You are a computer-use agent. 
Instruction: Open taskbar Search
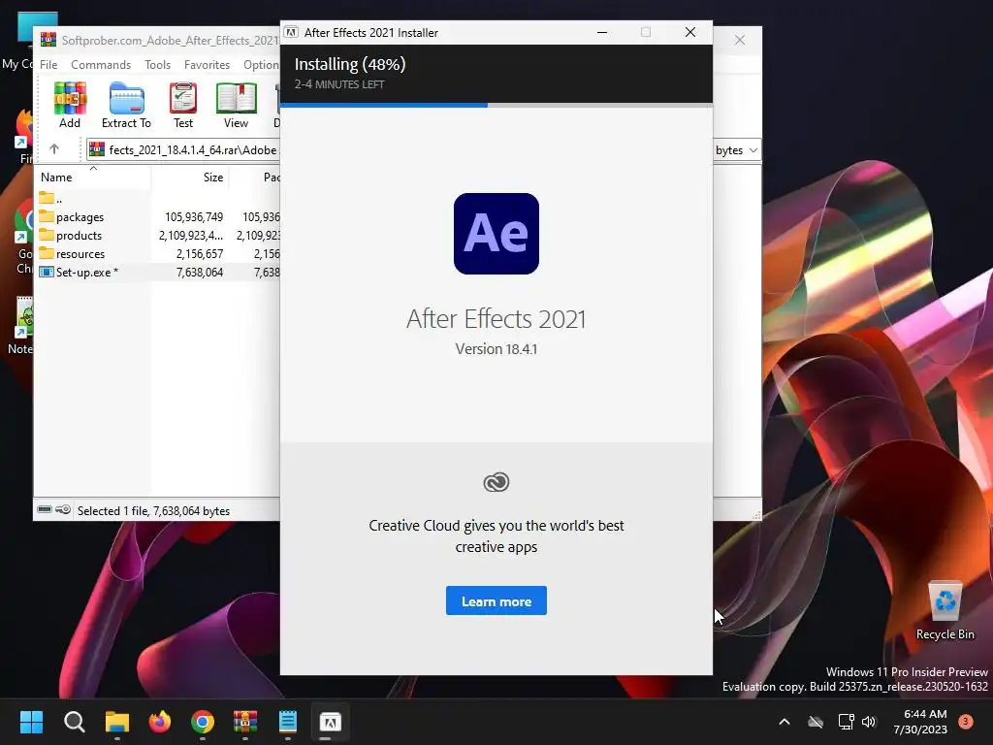(x=74, y=722)
